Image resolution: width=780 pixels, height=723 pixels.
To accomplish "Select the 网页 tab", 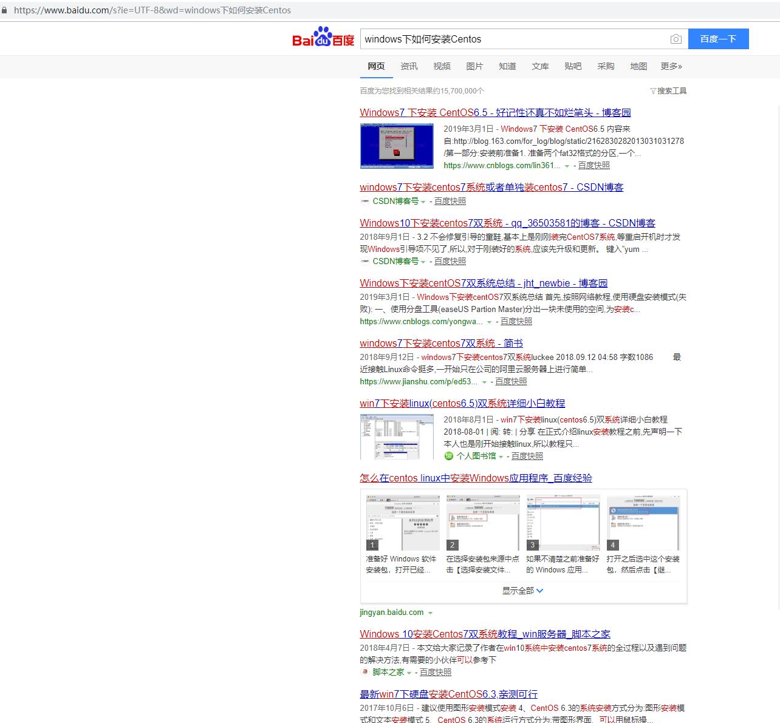I will coord(376,66).
